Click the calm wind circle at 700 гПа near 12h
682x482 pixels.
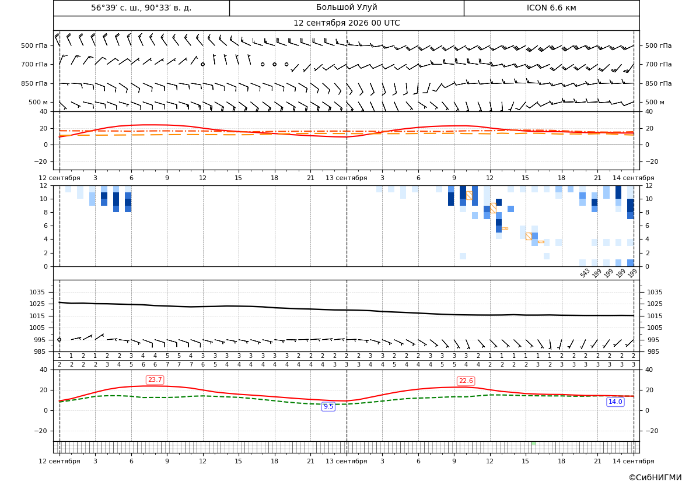(202, 64)
